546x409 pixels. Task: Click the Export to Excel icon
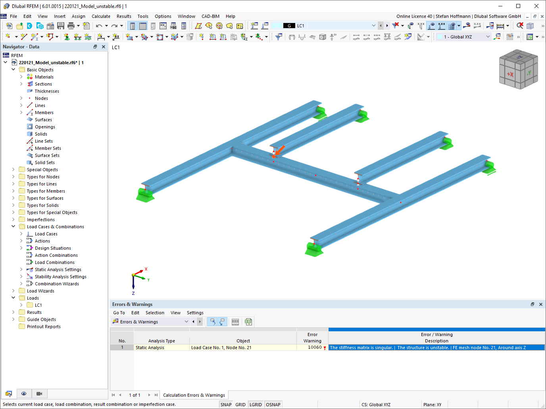click(248, 321)
